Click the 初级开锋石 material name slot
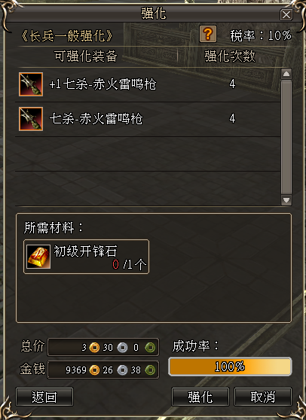Viewport: 306px width, 420px height. [x=86, y=257]
